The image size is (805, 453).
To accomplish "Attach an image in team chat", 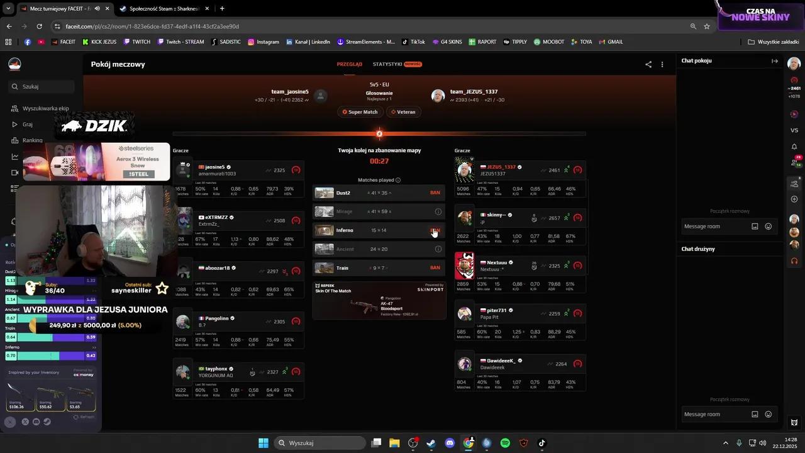I will 755,414.
